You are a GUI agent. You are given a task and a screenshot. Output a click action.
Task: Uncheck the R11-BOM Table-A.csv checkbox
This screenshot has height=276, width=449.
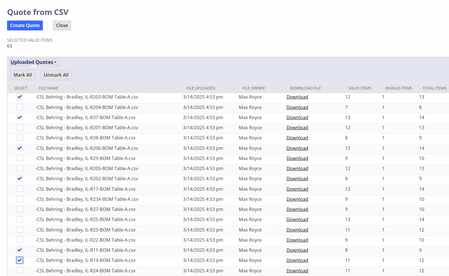coord(20,250)
